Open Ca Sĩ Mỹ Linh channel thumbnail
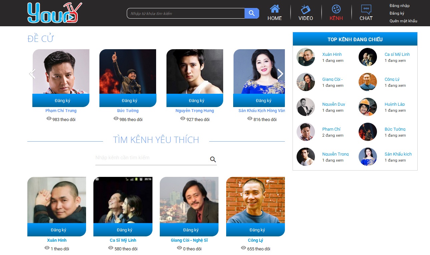 coord(123,200)
